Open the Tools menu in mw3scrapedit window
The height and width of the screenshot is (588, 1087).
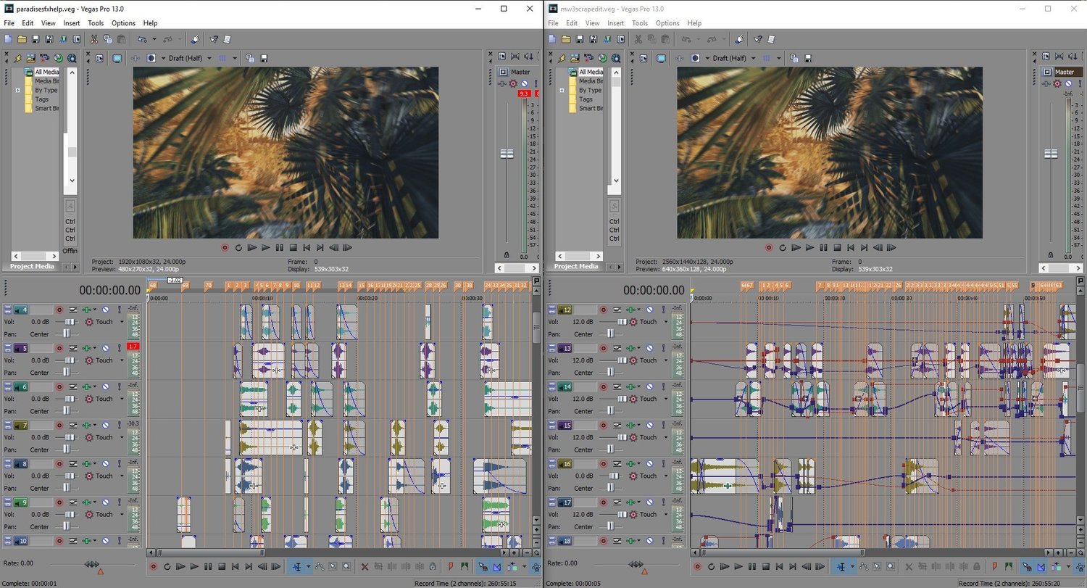pos(639,23)
